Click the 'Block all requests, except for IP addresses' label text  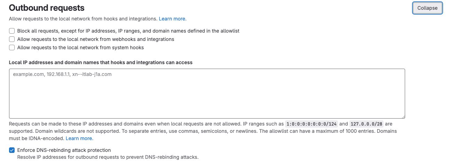point(128,31)
